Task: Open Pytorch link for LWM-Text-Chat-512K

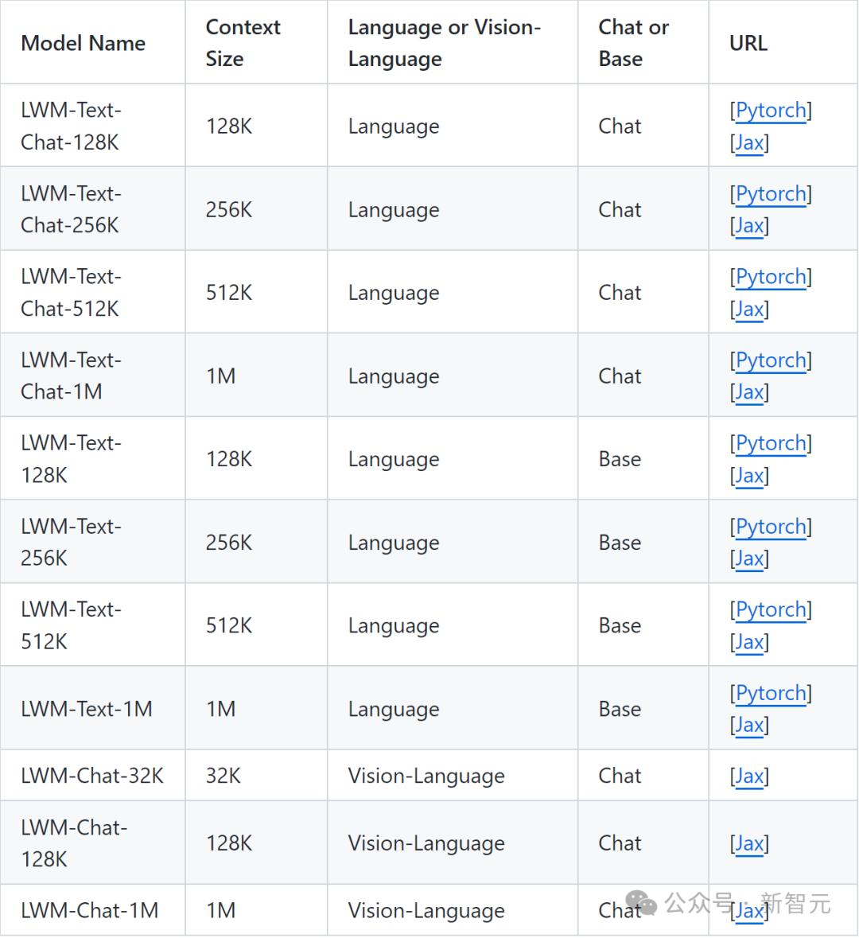Action: [771, 277]
